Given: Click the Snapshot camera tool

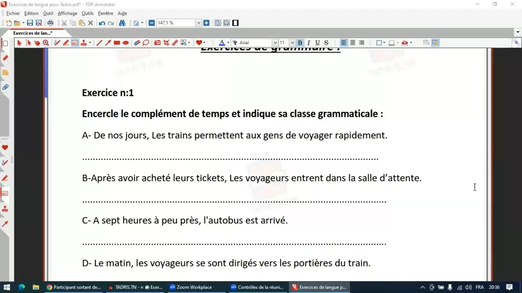Looking at the screenshot, I should click(x=157, y=43).
